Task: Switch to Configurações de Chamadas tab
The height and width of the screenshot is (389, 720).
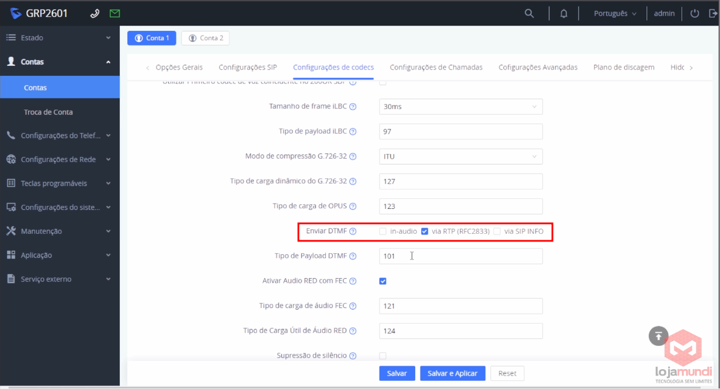Action: (436, 67)
